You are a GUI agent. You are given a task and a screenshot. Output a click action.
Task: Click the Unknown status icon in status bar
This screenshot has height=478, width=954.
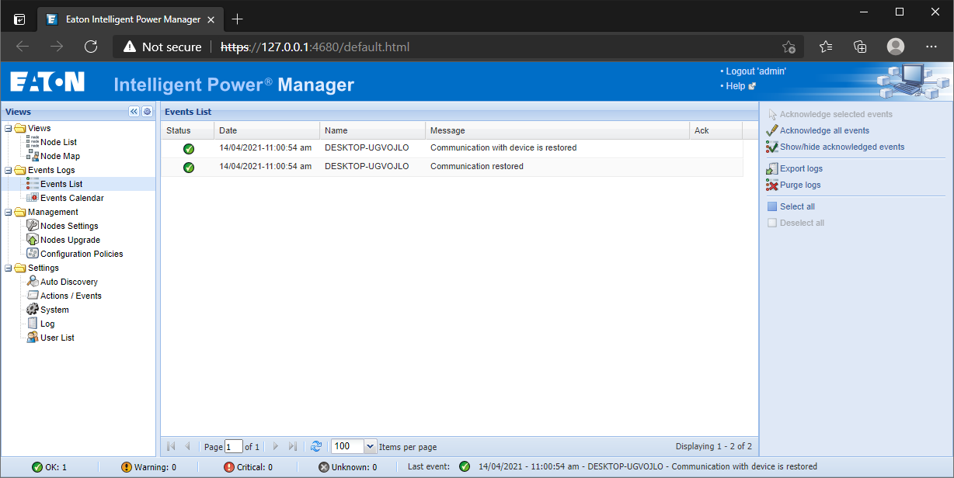pyautogui.click(x=324, y=467)
